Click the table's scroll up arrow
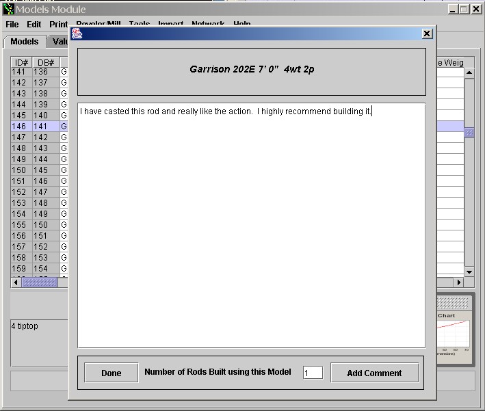This screenshot has width=485, height=411. (469, 73)
